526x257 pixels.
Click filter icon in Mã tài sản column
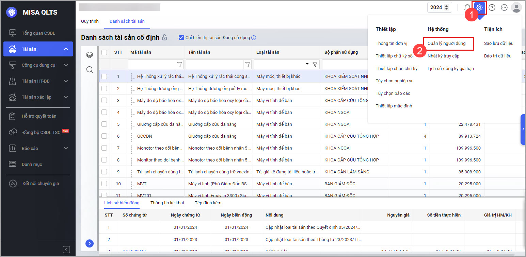179,64
